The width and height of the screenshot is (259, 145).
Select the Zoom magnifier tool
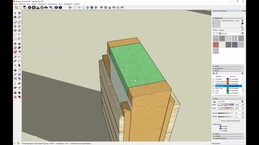[x=15, y=75]
